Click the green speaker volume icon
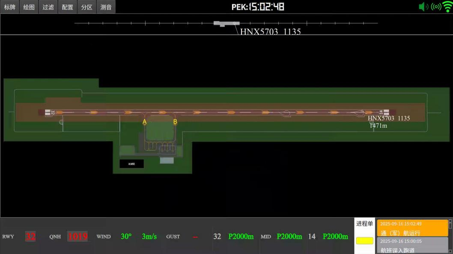This screenshot has height=254, width=453. tap(423, 7)
